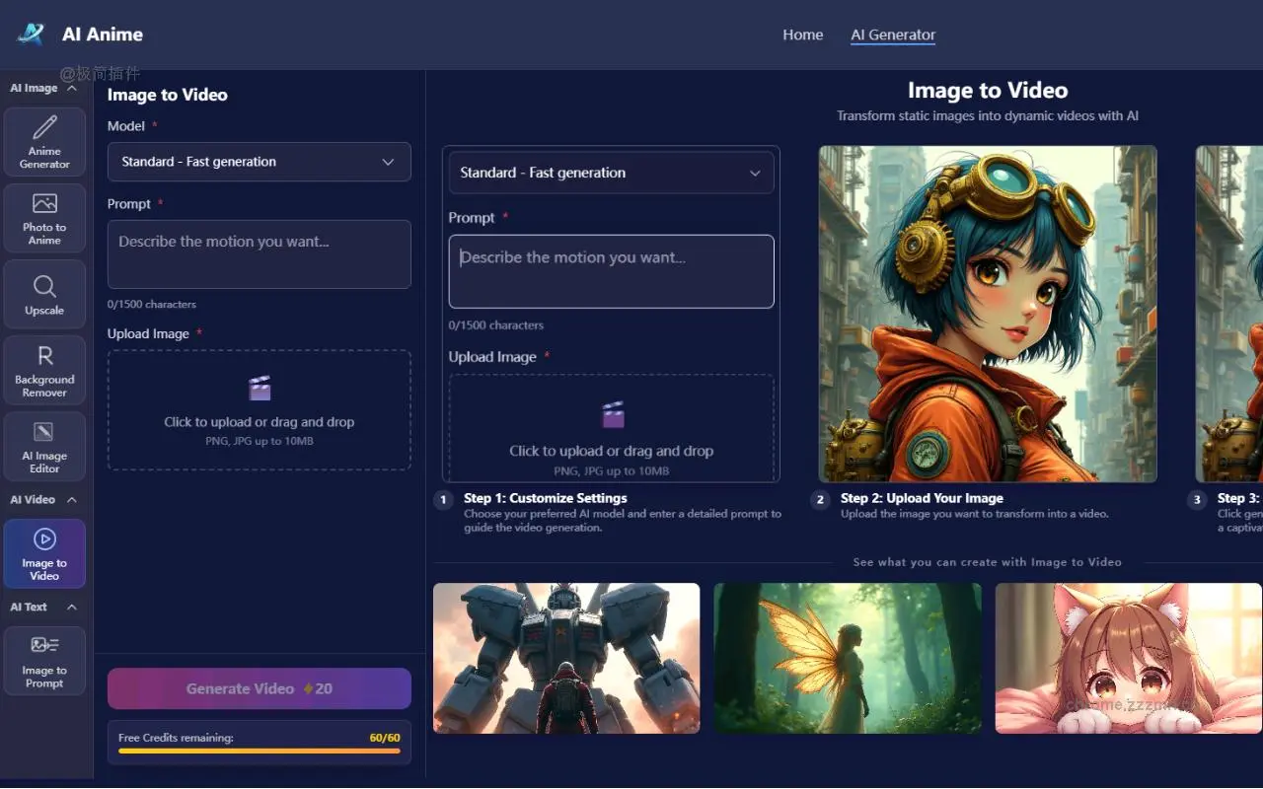Select the Upscale tool
Screen dimensions: 1263x789
(x=44, y=293)
